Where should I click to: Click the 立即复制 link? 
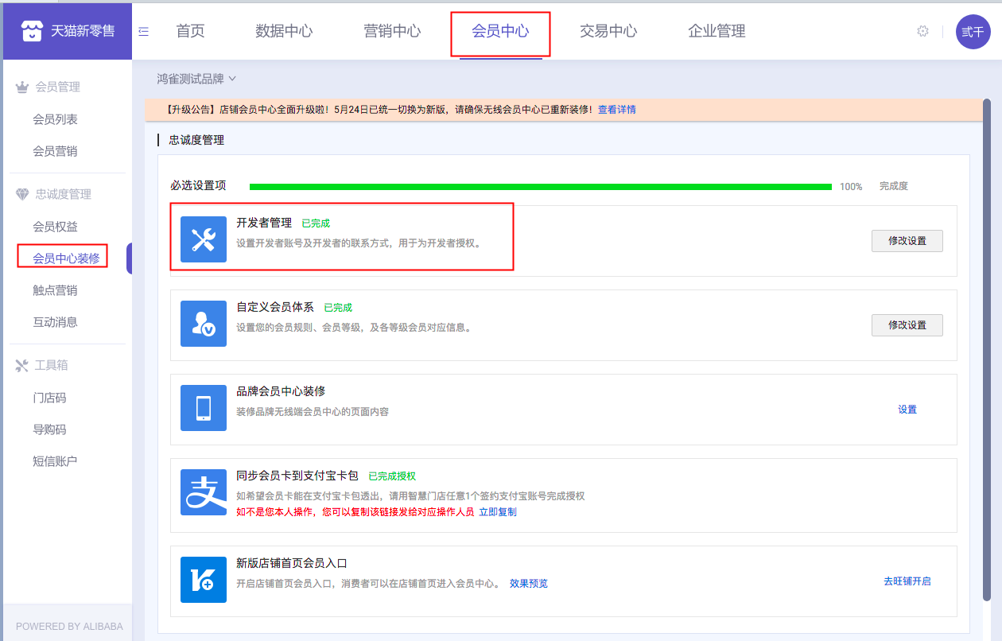(x=498, y=512)
